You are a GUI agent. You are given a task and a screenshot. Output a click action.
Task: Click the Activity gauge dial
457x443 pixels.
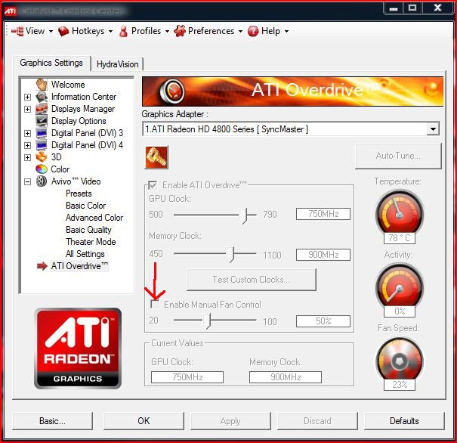pyautogui.click(x=400, y=287)
